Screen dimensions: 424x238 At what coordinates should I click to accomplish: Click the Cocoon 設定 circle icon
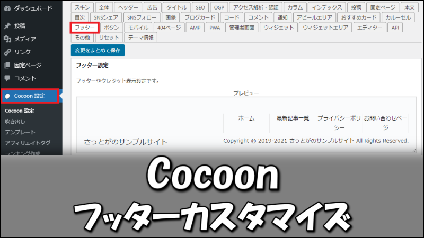tap(7, 96)
